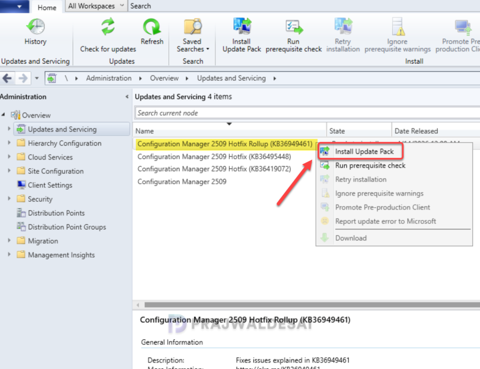Choose Retry installation in context menu

pos(394,180)
